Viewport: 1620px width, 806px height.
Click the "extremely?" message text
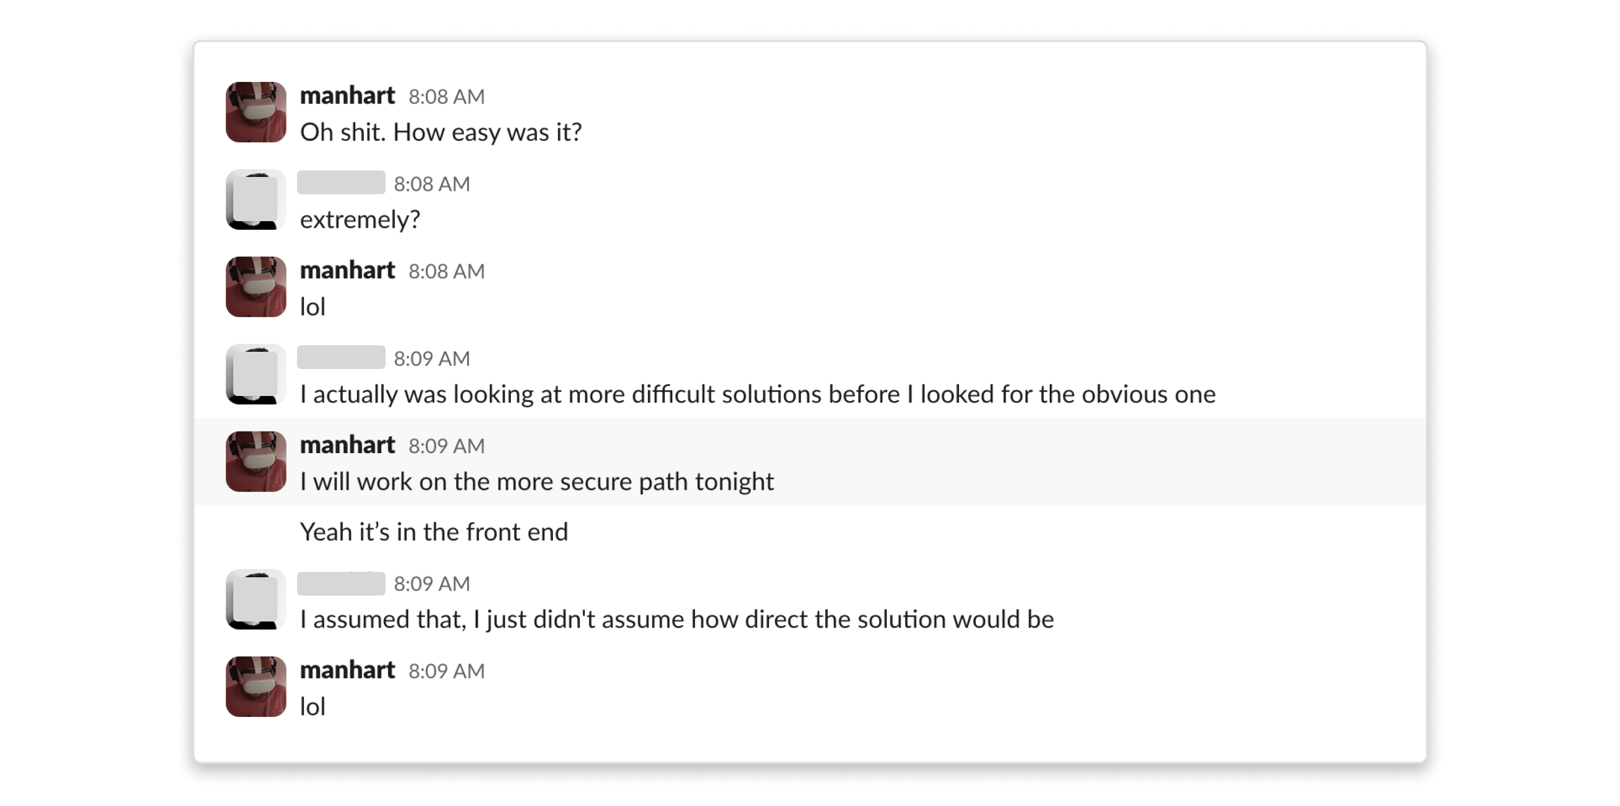pyautogui.click(x=360, y=220)
